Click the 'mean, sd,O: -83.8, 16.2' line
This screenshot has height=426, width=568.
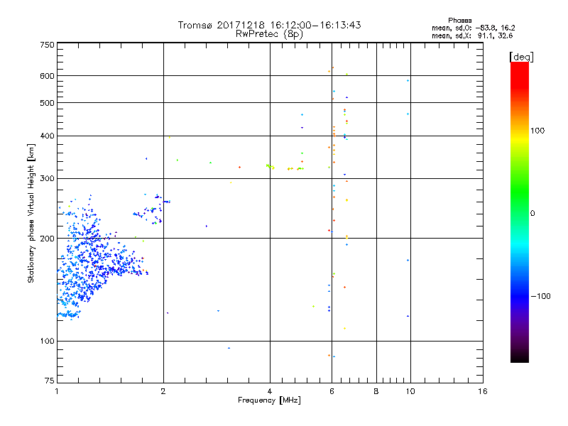[473, 28]
